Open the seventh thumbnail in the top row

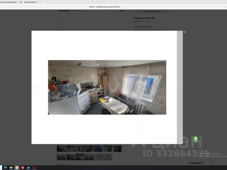(x=117, y=149)
